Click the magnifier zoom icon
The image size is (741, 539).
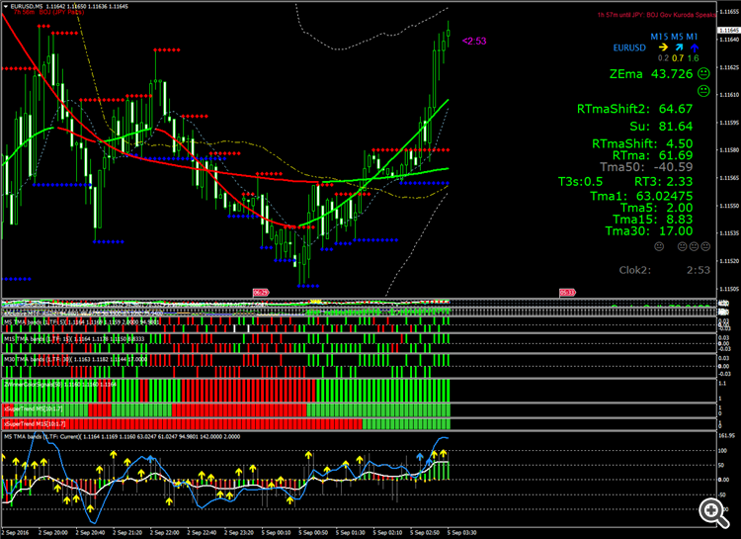713,512
